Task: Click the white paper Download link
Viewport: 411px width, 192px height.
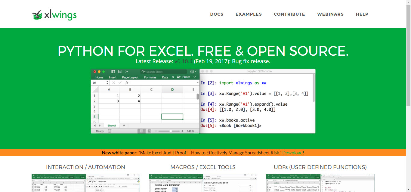Action: [292, 153]
